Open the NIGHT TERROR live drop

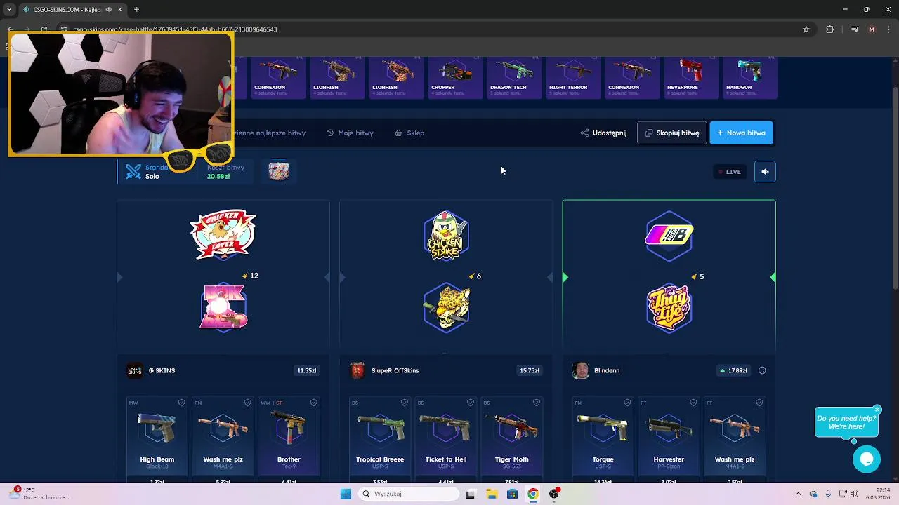(573, 78)
